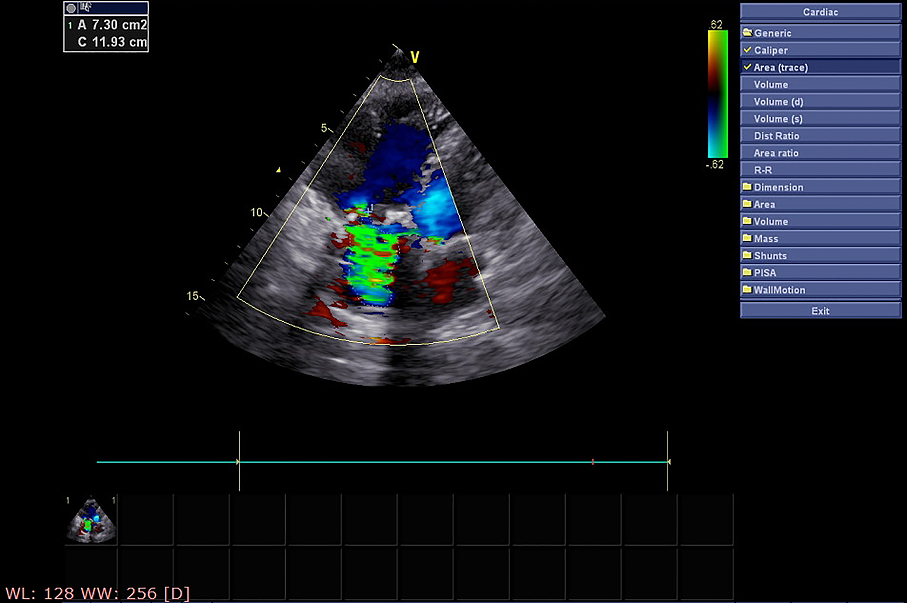Click the PISA folder icon
This screenshot has width=907, height=603.
click(748, 272)
